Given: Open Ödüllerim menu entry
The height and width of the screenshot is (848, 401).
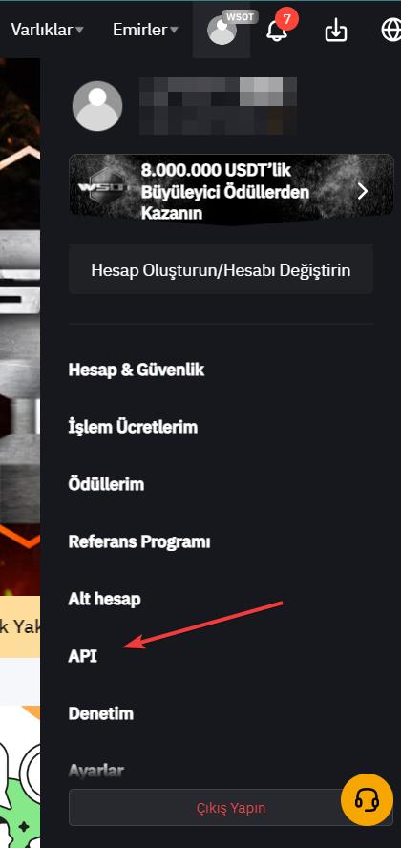Looking at the screenshot, I should tap(107, 484).
